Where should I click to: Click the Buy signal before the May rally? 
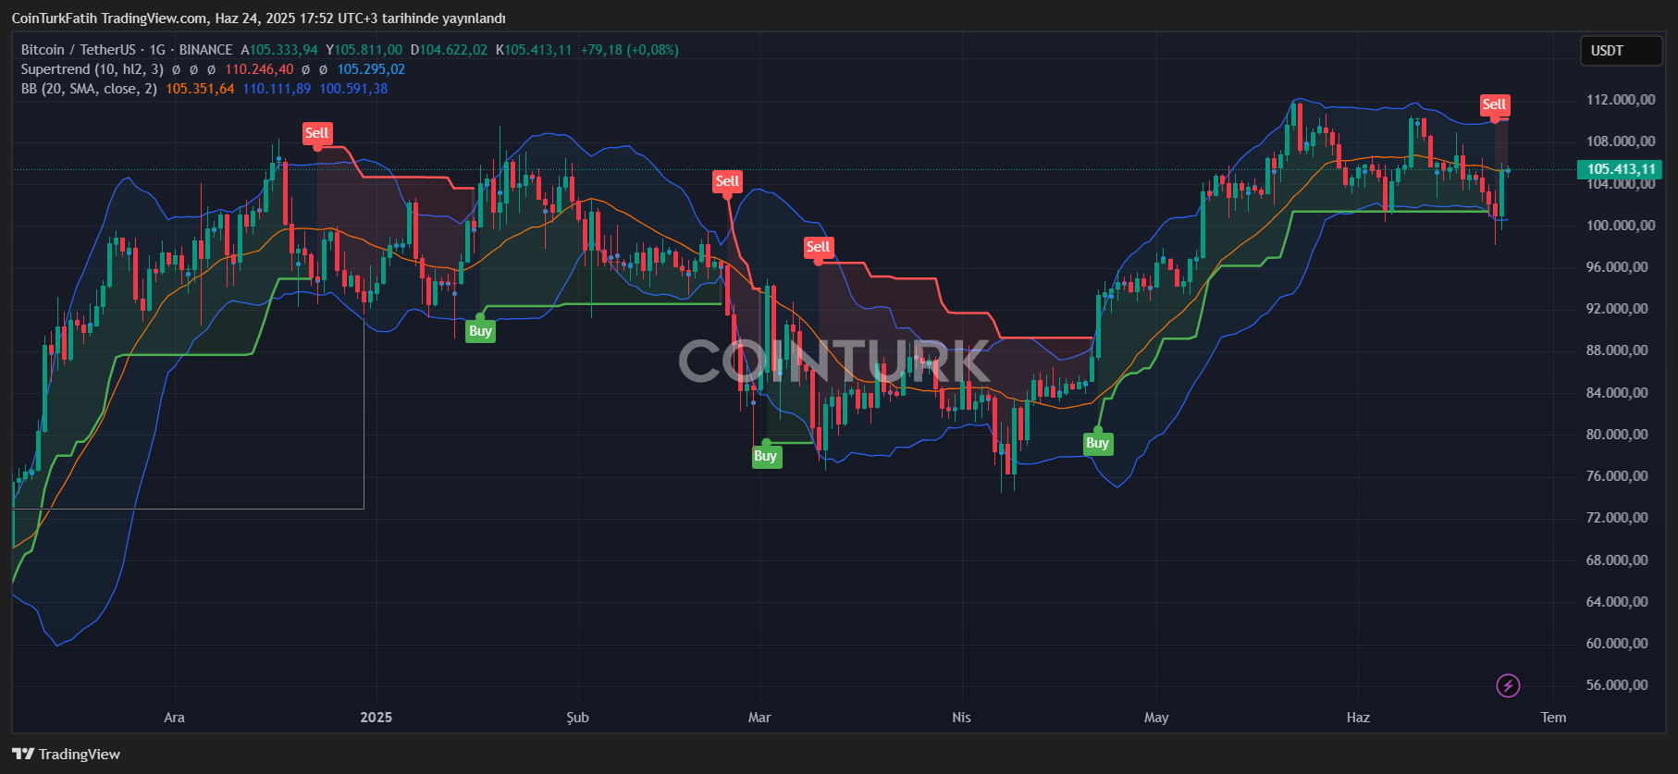1097,443
